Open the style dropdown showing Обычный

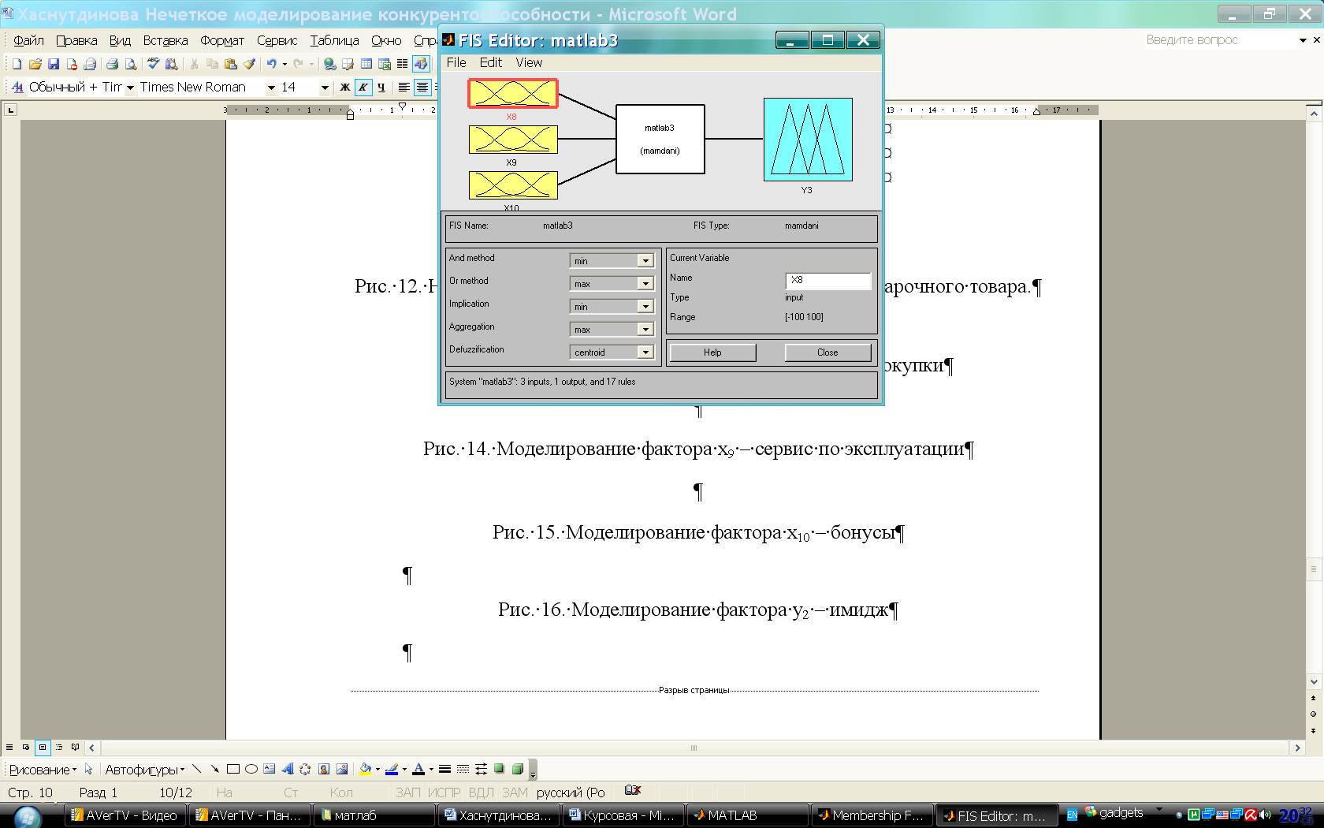(x=130, y=88)
